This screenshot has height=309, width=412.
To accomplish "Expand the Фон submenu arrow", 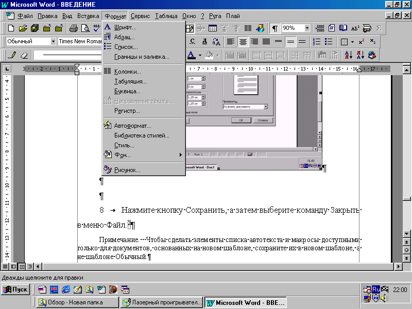I will pyautogui.click(x=181, y=154).
